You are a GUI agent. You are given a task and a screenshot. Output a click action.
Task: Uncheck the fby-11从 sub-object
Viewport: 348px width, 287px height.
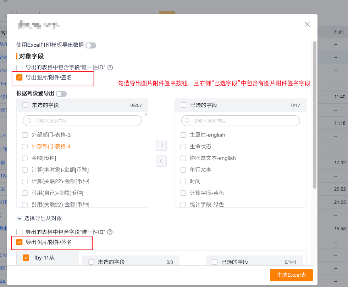(x=26, y=258)
